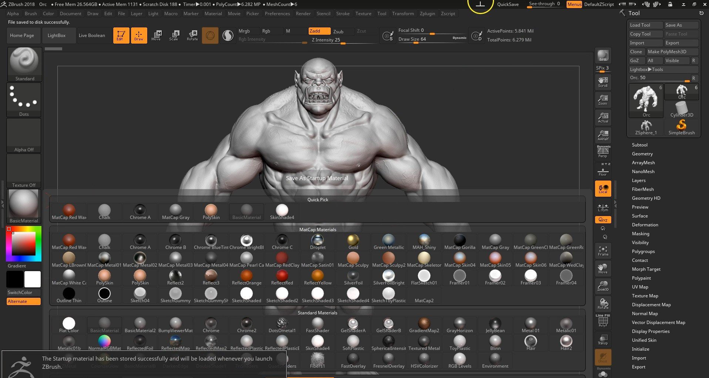Screen dimensions: 709x378
Task: Adjust the Draw Size slider
Action: [x=432, y=39]
